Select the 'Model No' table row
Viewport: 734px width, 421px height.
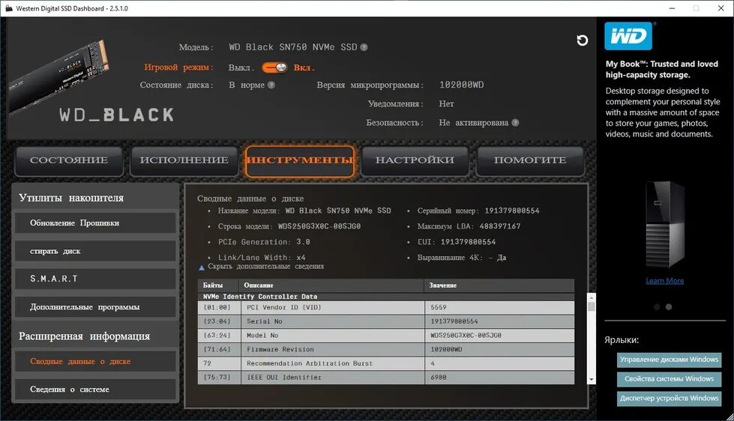pos(385,336)
